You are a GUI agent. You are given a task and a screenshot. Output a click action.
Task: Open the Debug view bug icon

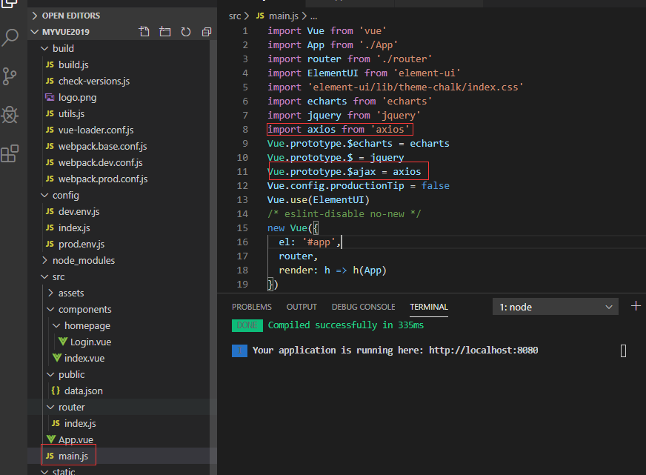pos(10,115)
